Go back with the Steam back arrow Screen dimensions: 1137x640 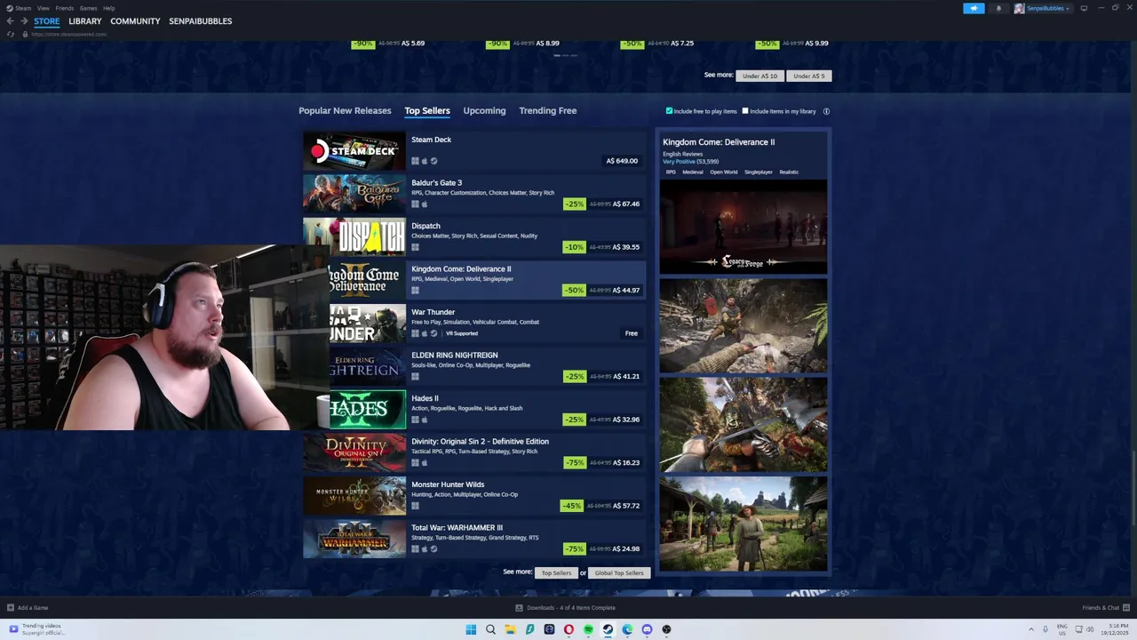pos(10,21)
